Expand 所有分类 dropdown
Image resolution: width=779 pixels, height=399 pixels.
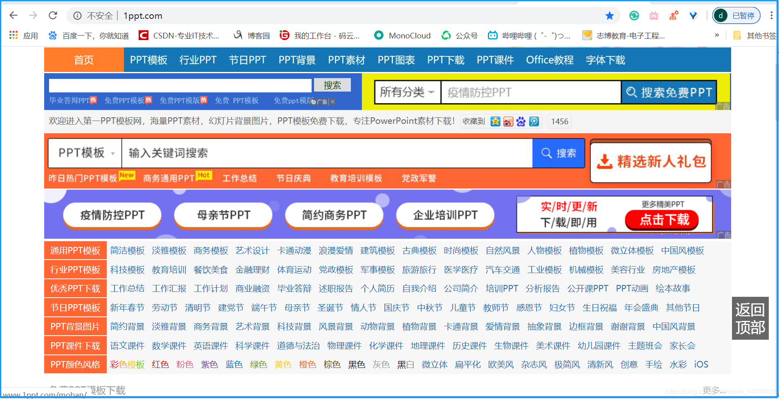(407, 92)
